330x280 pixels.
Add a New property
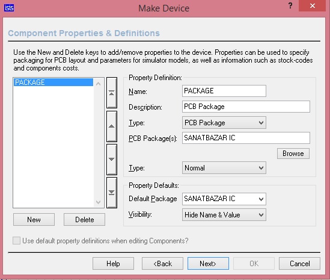point(34,220)
